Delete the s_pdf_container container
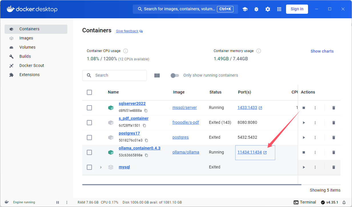Screen dimensions: 352x207 [334, 123]
